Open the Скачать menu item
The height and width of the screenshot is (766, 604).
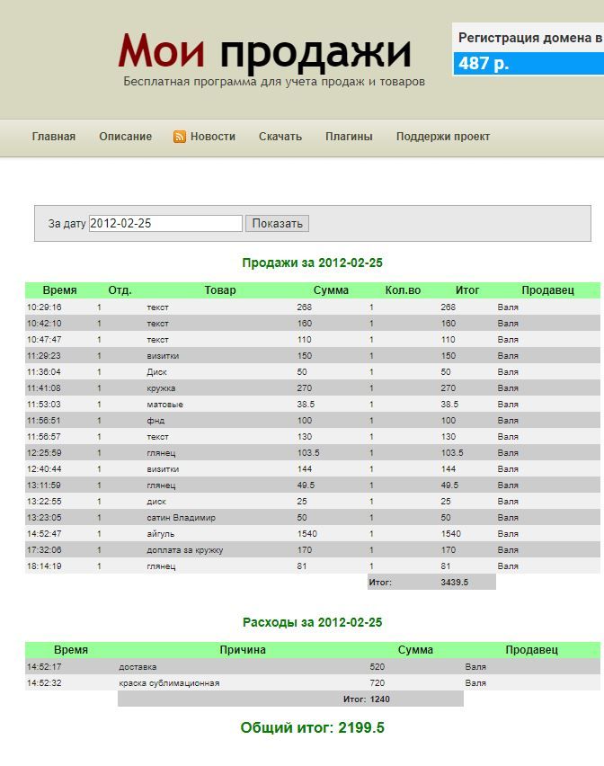coord(280,137)
